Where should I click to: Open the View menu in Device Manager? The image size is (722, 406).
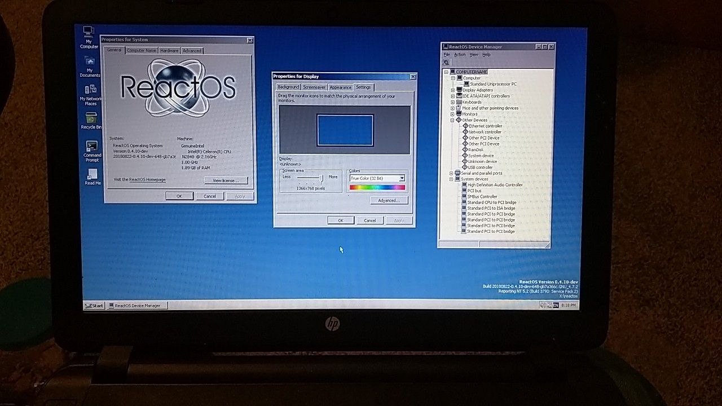coord(474,55)
